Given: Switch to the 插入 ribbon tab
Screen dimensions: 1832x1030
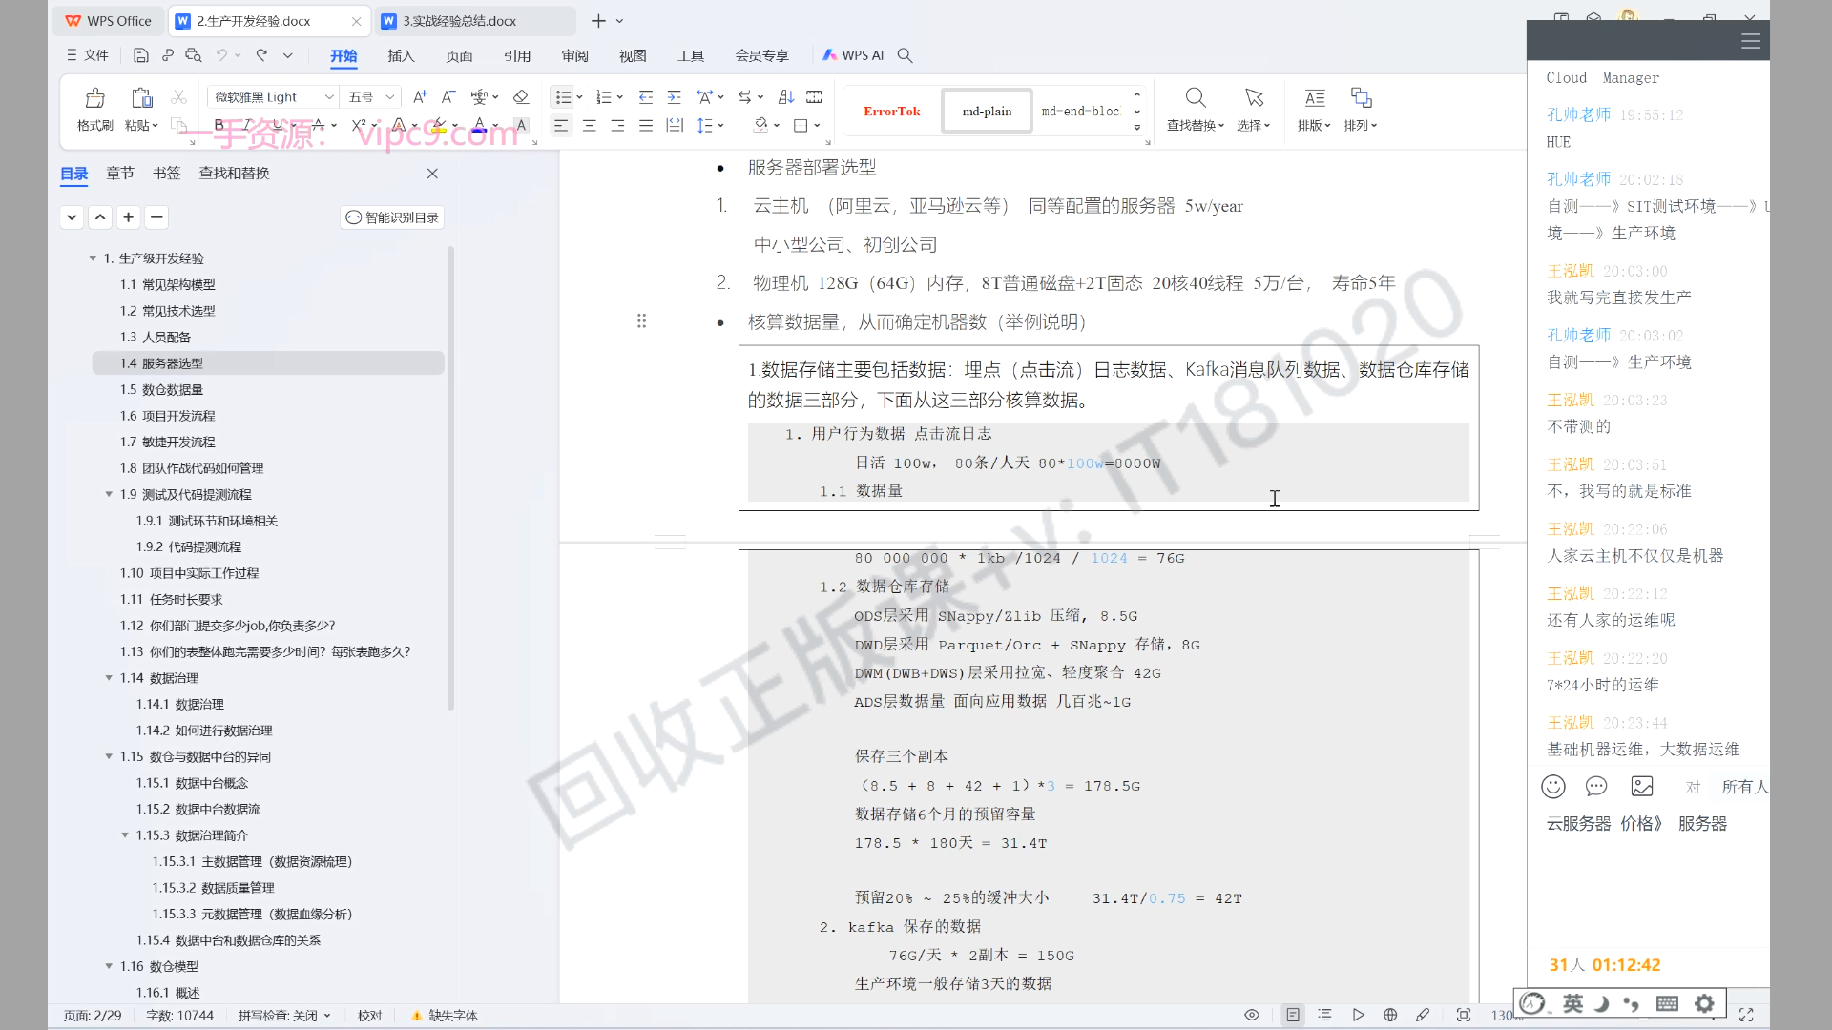Looking at the screenshot, I should tap(401, 56).
